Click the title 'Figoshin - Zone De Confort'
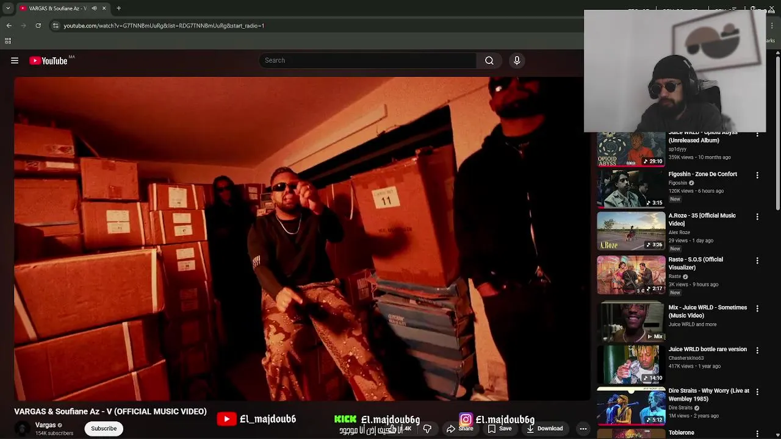Viewport: 781px width, 439px height. [702, 174]
